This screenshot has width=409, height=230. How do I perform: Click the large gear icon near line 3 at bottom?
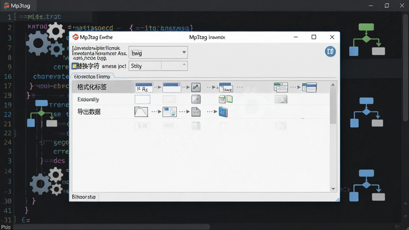[x=40, y=184]
